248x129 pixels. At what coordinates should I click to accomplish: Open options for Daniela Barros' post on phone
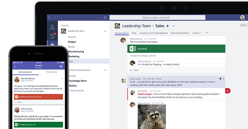point(62,79)
